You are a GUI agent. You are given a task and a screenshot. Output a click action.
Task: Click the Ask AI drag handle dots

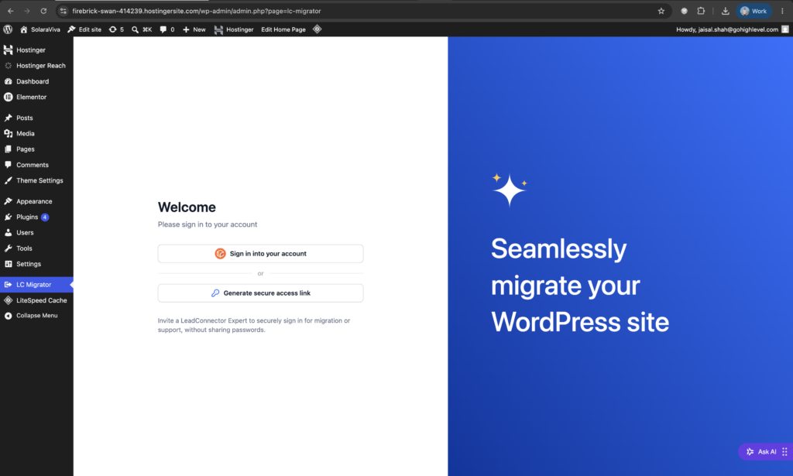tap(785, 452)
